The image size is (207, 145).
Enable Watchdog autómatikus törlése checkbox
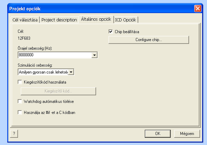(x=20, y=101)
